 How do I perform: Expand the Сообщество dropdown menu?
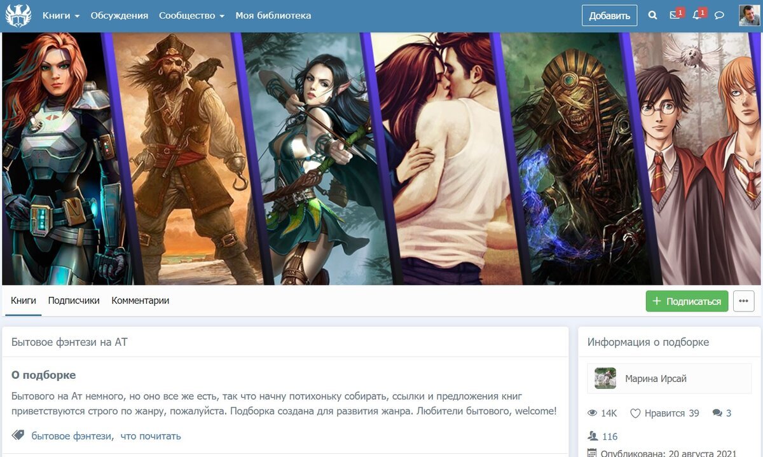coord(191,15)
